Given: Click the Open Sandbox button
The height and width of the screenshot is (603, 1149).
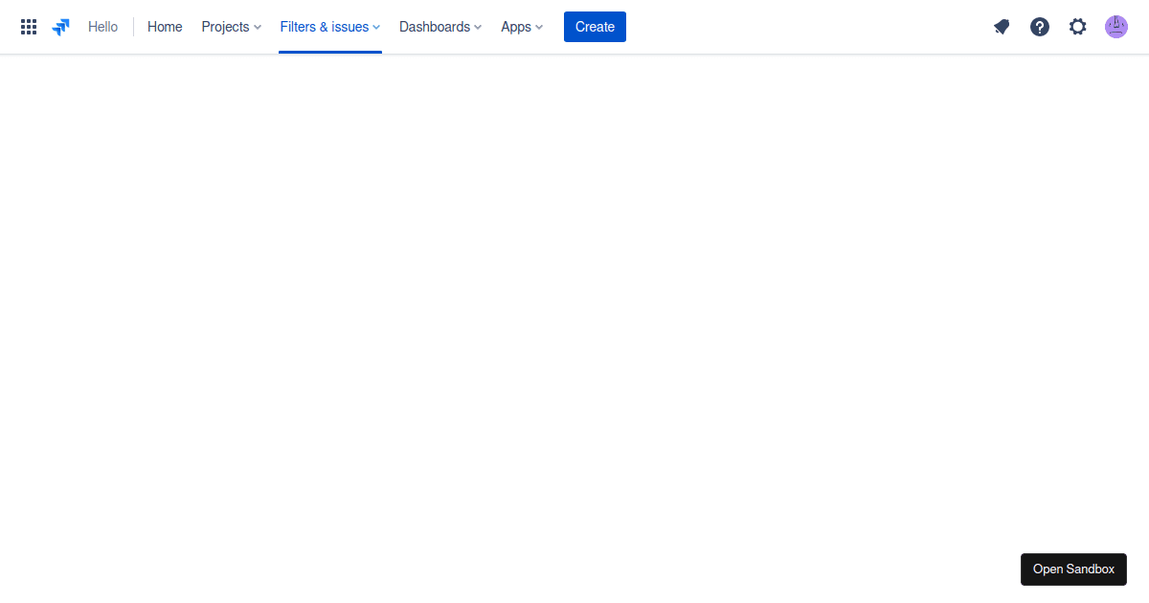Looking at the screenshot, I should [x=1073, y=569].
